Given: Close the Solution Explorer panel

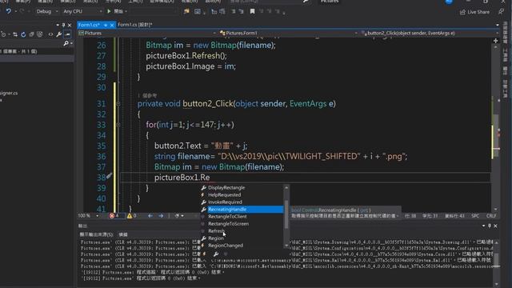Looking at the screenshot, I should 70,25.
